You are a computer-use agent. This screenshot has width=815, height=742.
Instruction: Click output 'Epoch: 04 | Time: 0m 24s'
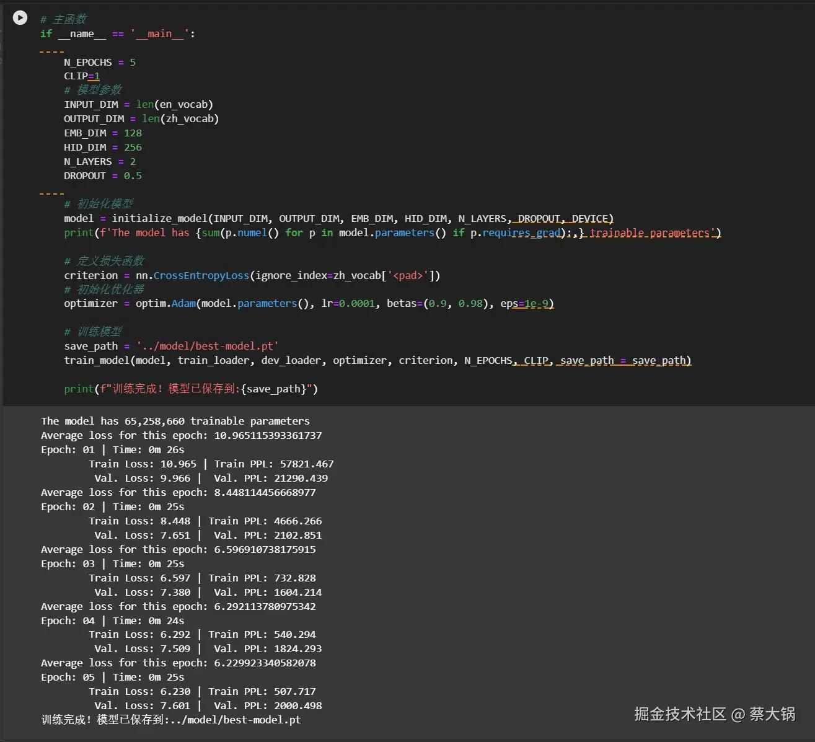(x=113, y=621)
